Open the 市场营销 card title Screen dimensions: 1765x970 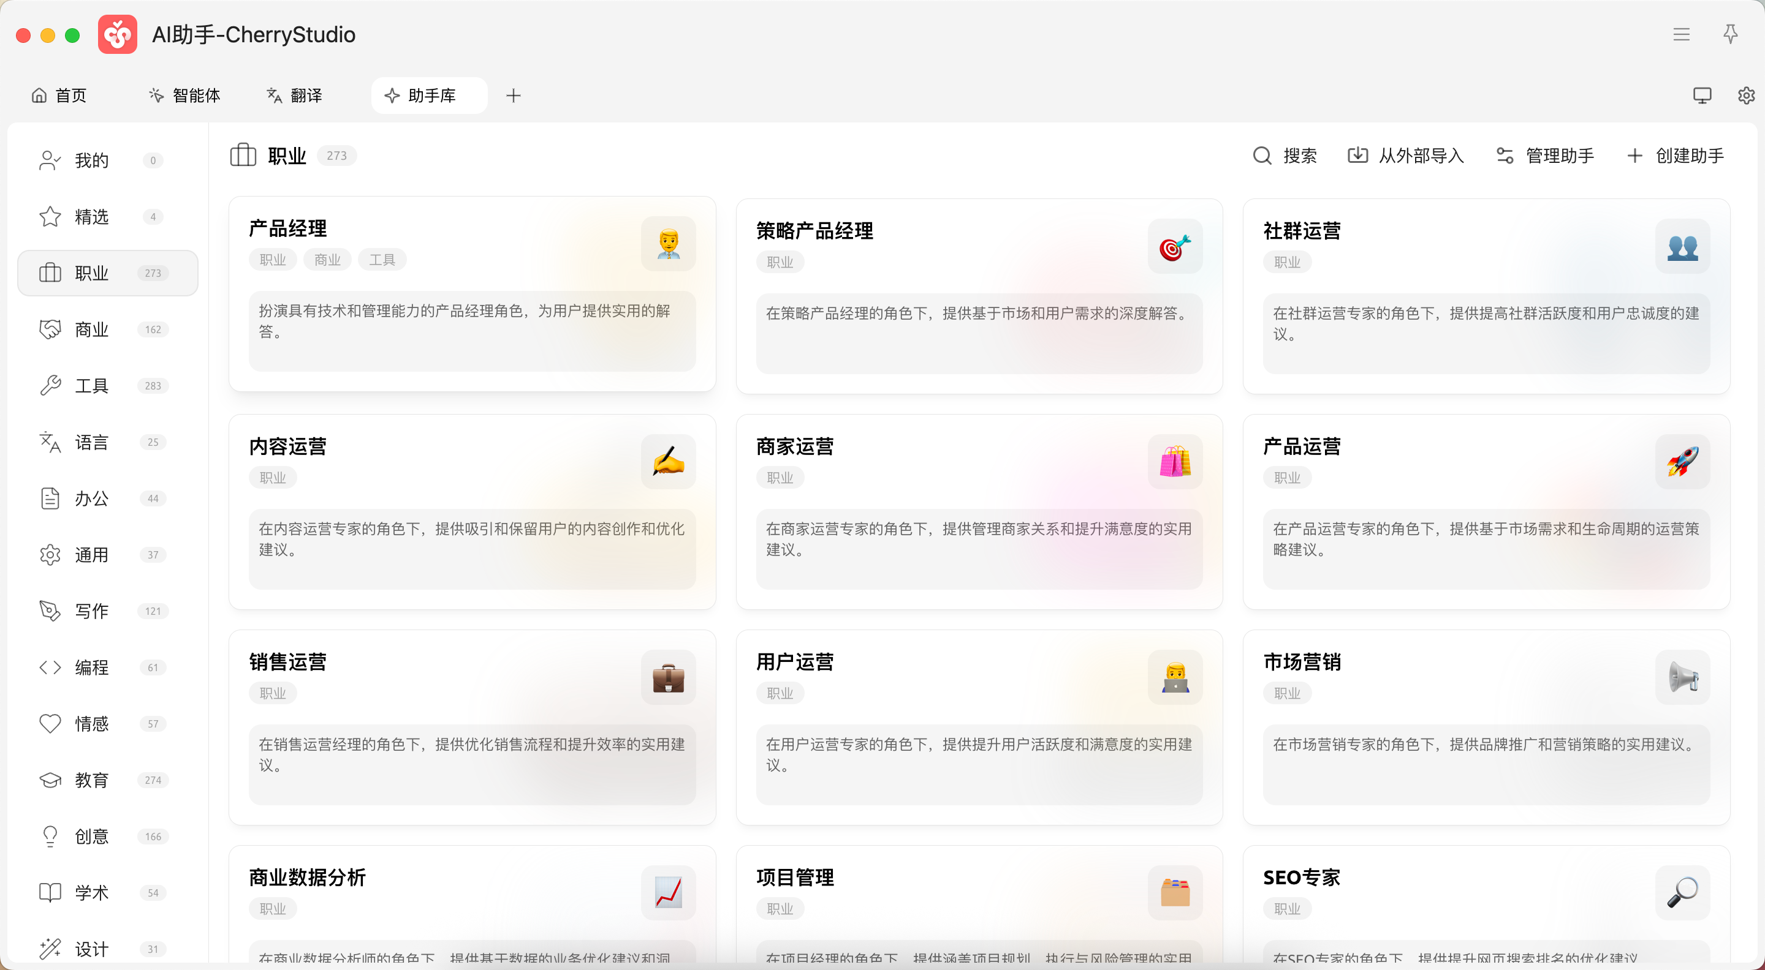point(1302,662)
